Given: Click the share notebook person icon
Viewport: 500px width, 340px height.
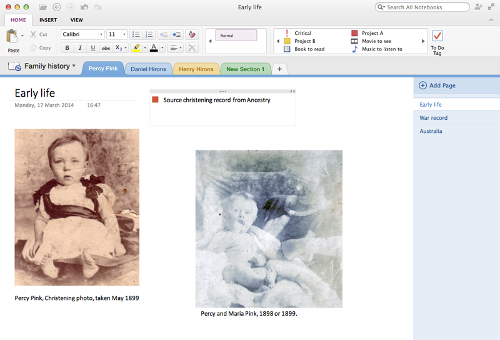Looking at the screenshot, I should click(478, 7).
